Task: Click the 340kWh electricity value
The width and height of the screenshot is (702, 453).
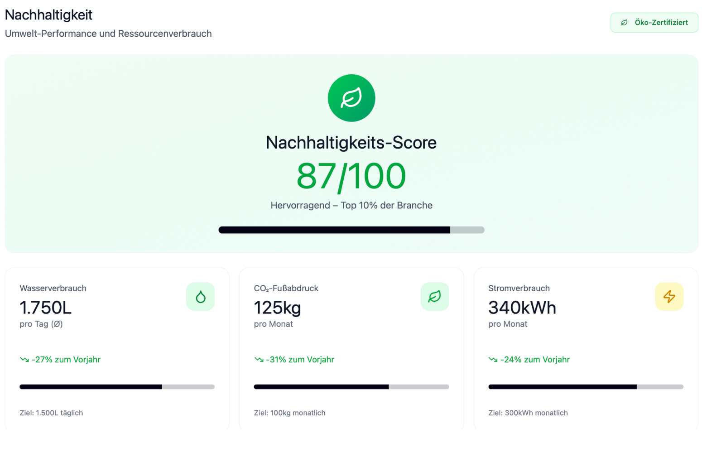Action: point(522,308)
